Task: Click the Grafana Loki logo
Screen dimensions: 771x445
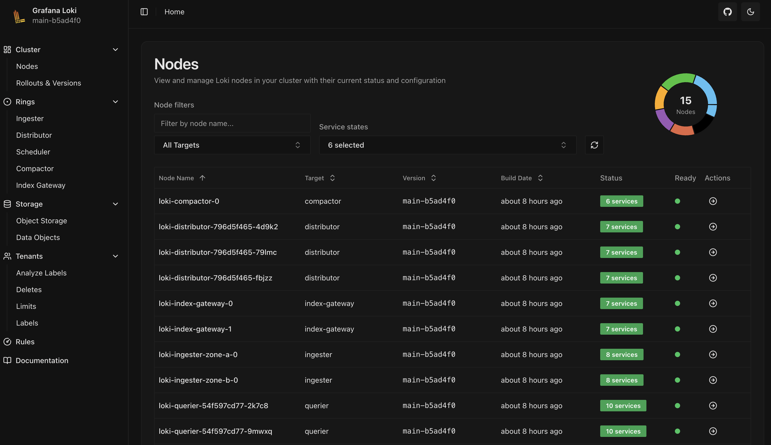Action: pyautogui.click(x=18, y=16)
